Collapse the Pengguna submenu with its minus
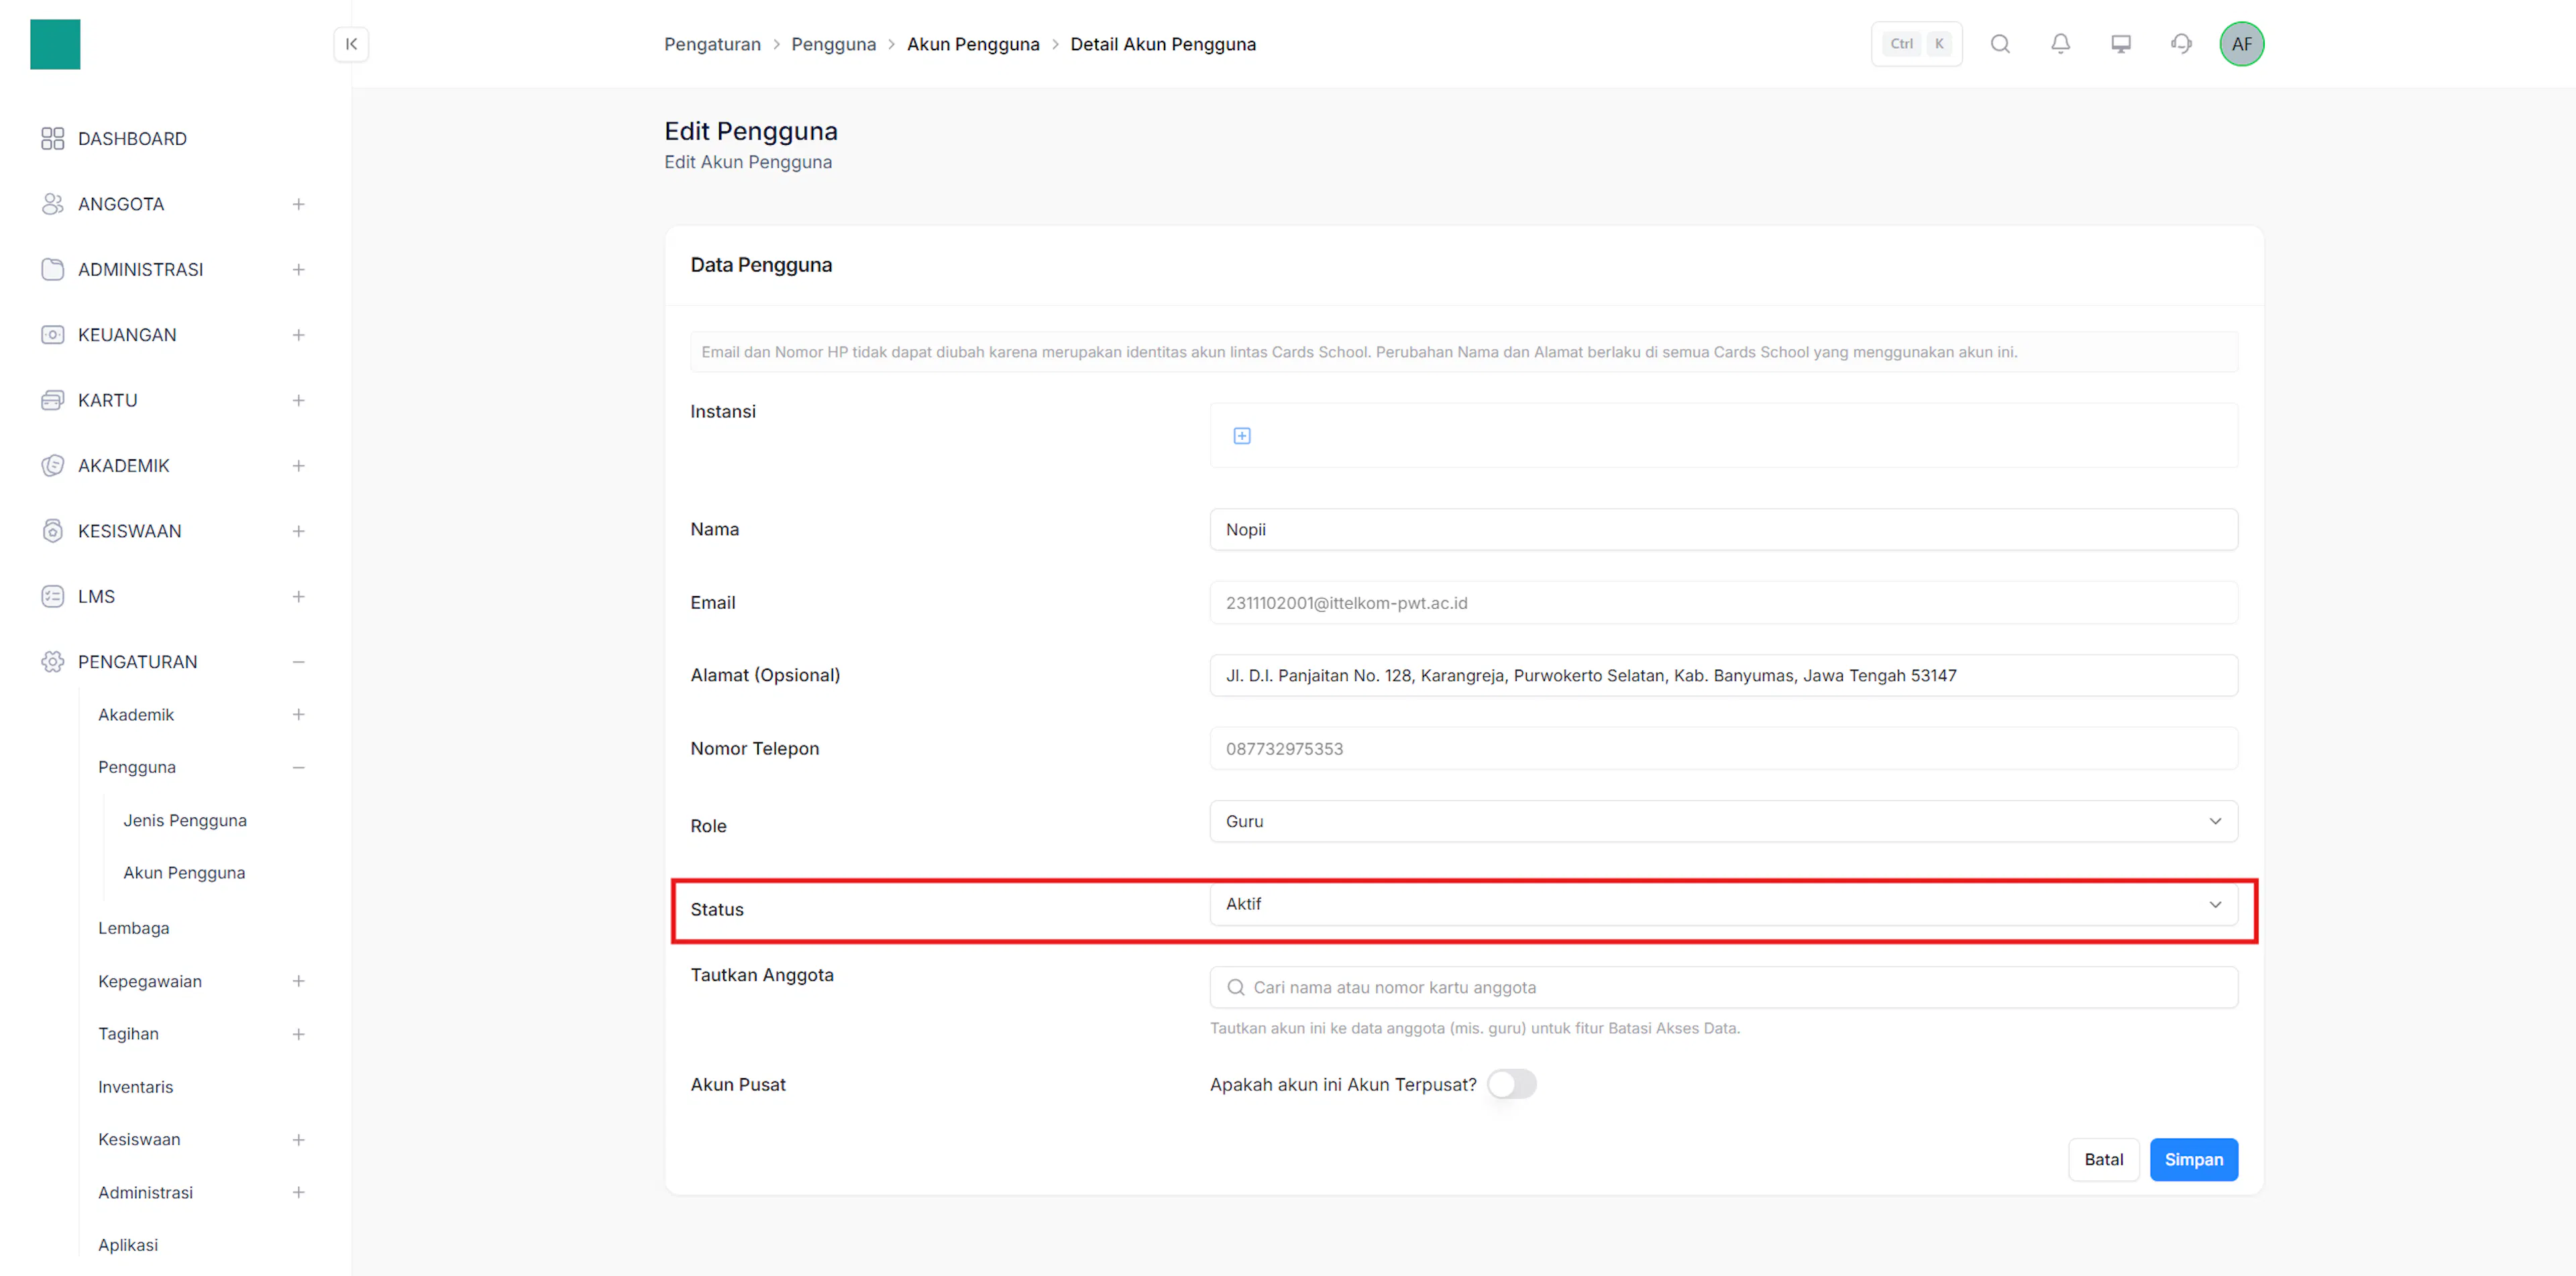 298,767
